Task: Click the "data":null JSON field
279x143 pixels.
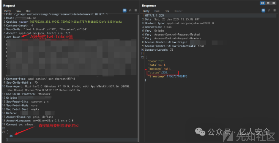Action: (x=157, y=65)
